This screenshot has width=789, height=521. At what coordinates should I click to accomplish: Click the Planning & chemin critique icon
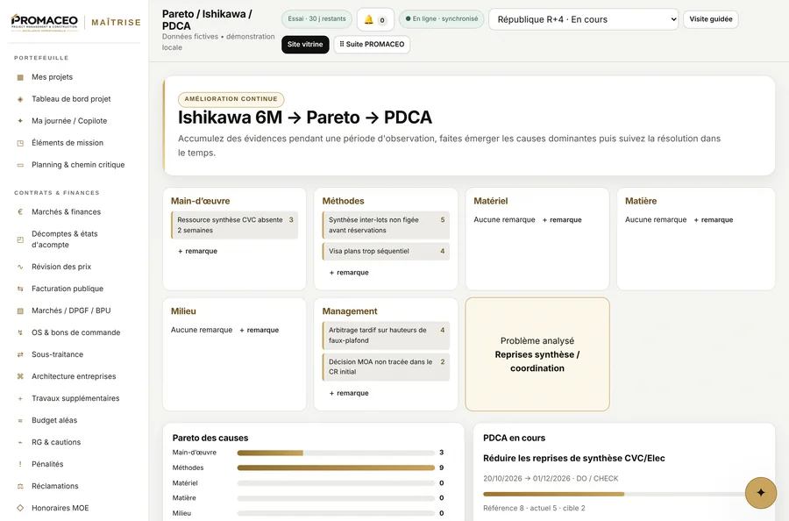[20, 165]
